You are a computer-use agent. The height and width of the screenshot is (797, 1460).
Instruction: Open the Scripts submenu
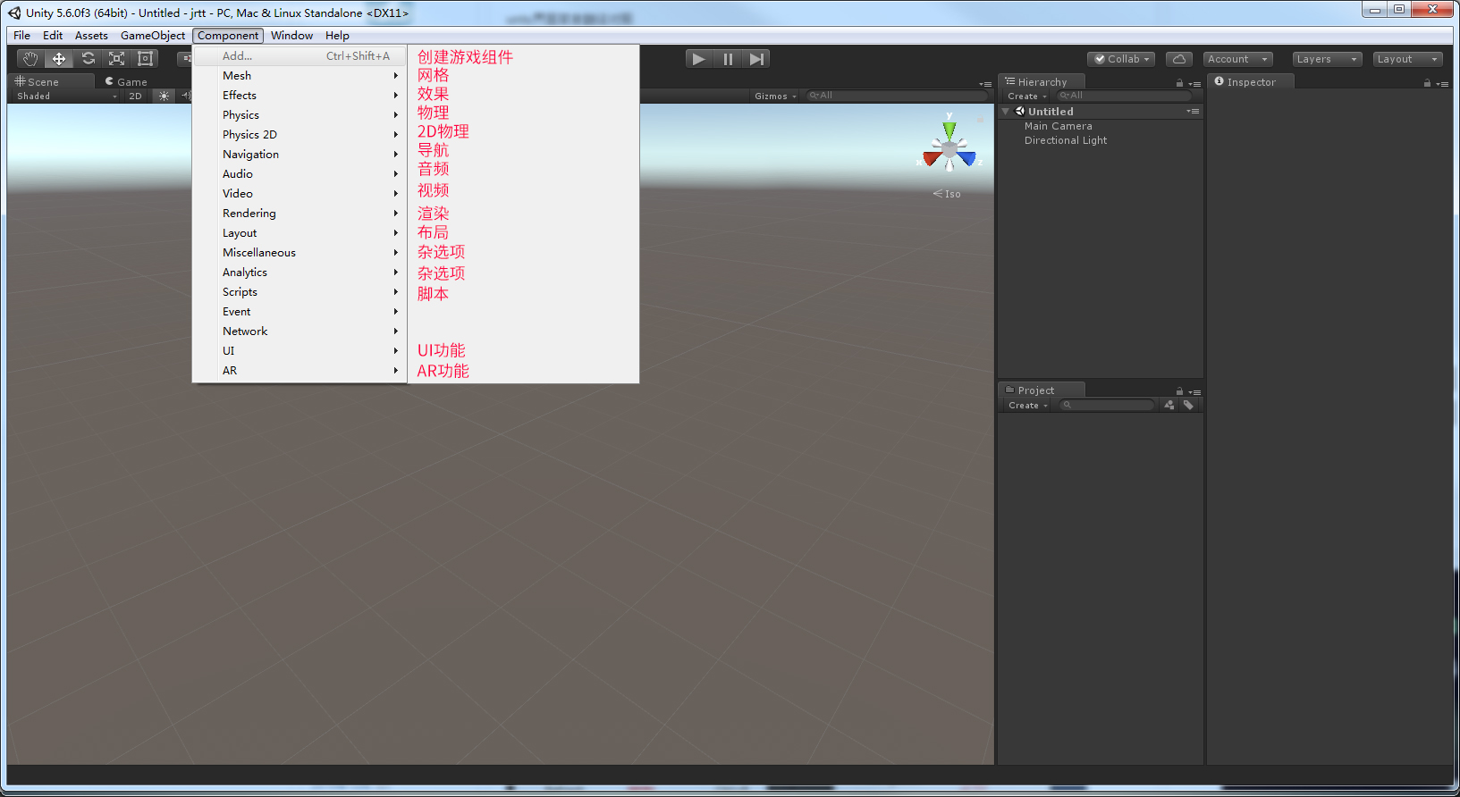[300, 292]
